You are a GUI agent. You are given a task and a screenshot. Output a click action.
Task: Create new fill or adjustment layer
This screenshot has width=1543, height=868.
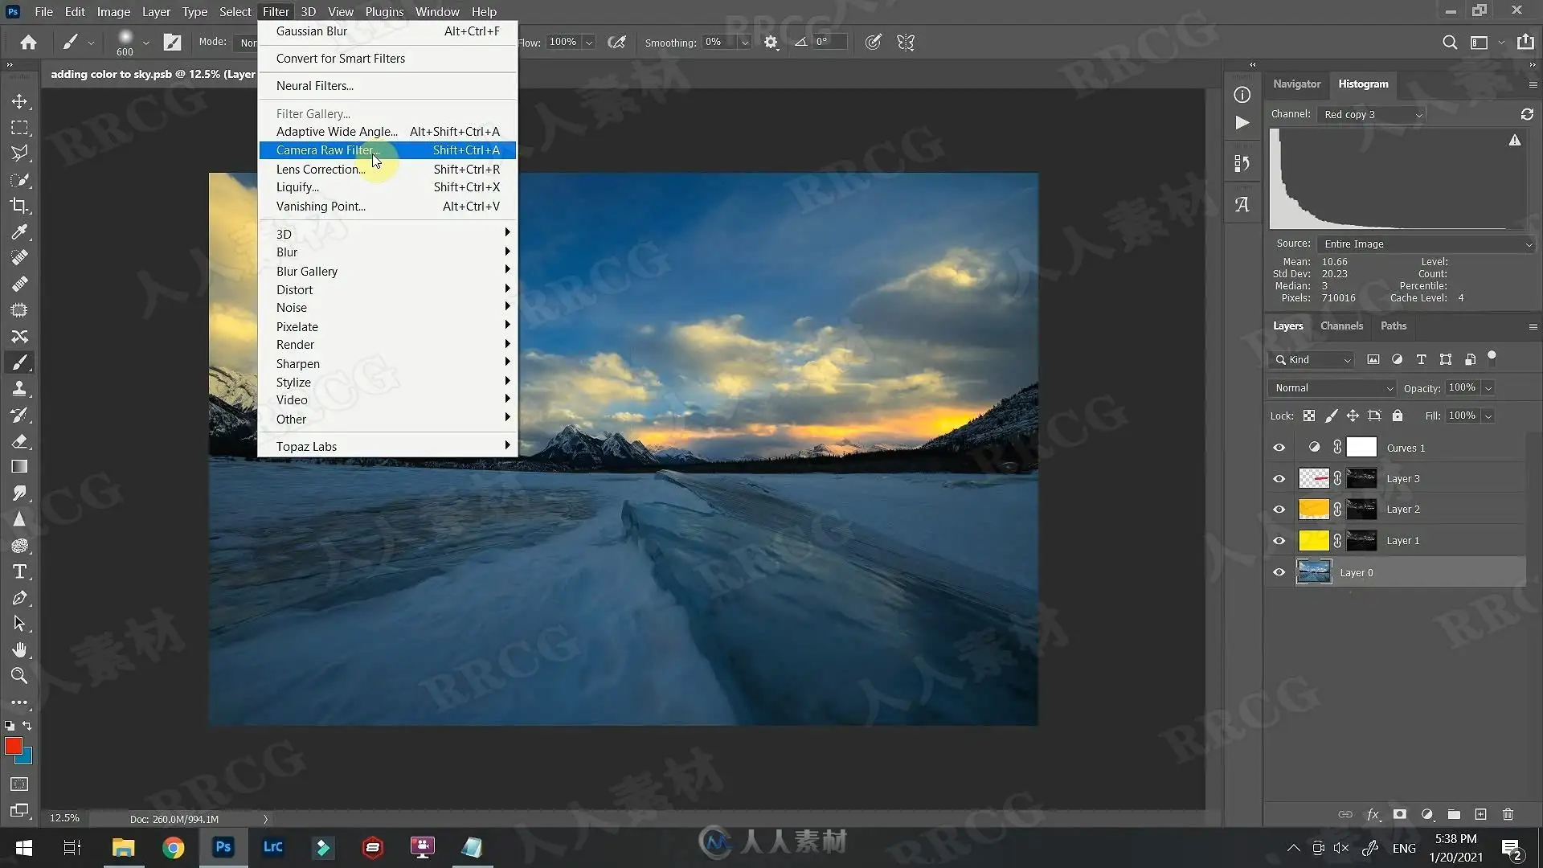pyautogui.click(x=1427, y=814)
